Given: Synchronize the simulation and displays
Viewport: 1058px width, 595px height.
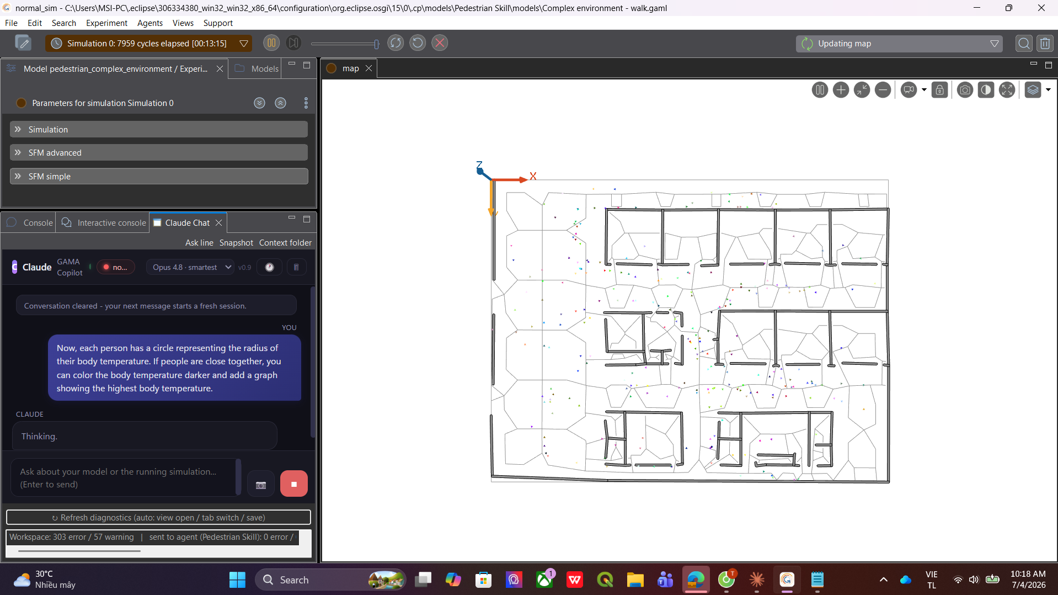Looking at the screenshot, I should tap(396, 43).
